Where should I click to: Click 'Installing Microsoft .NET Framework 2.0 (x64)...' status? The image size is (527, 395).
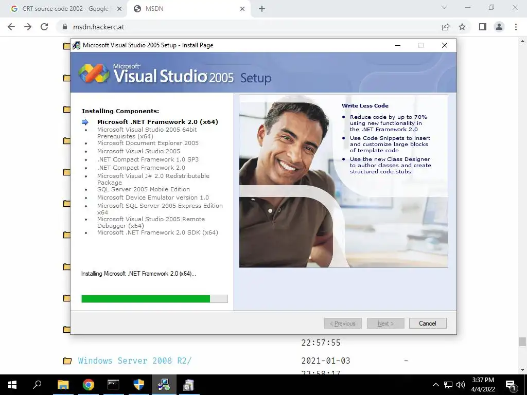pos(138,274)
